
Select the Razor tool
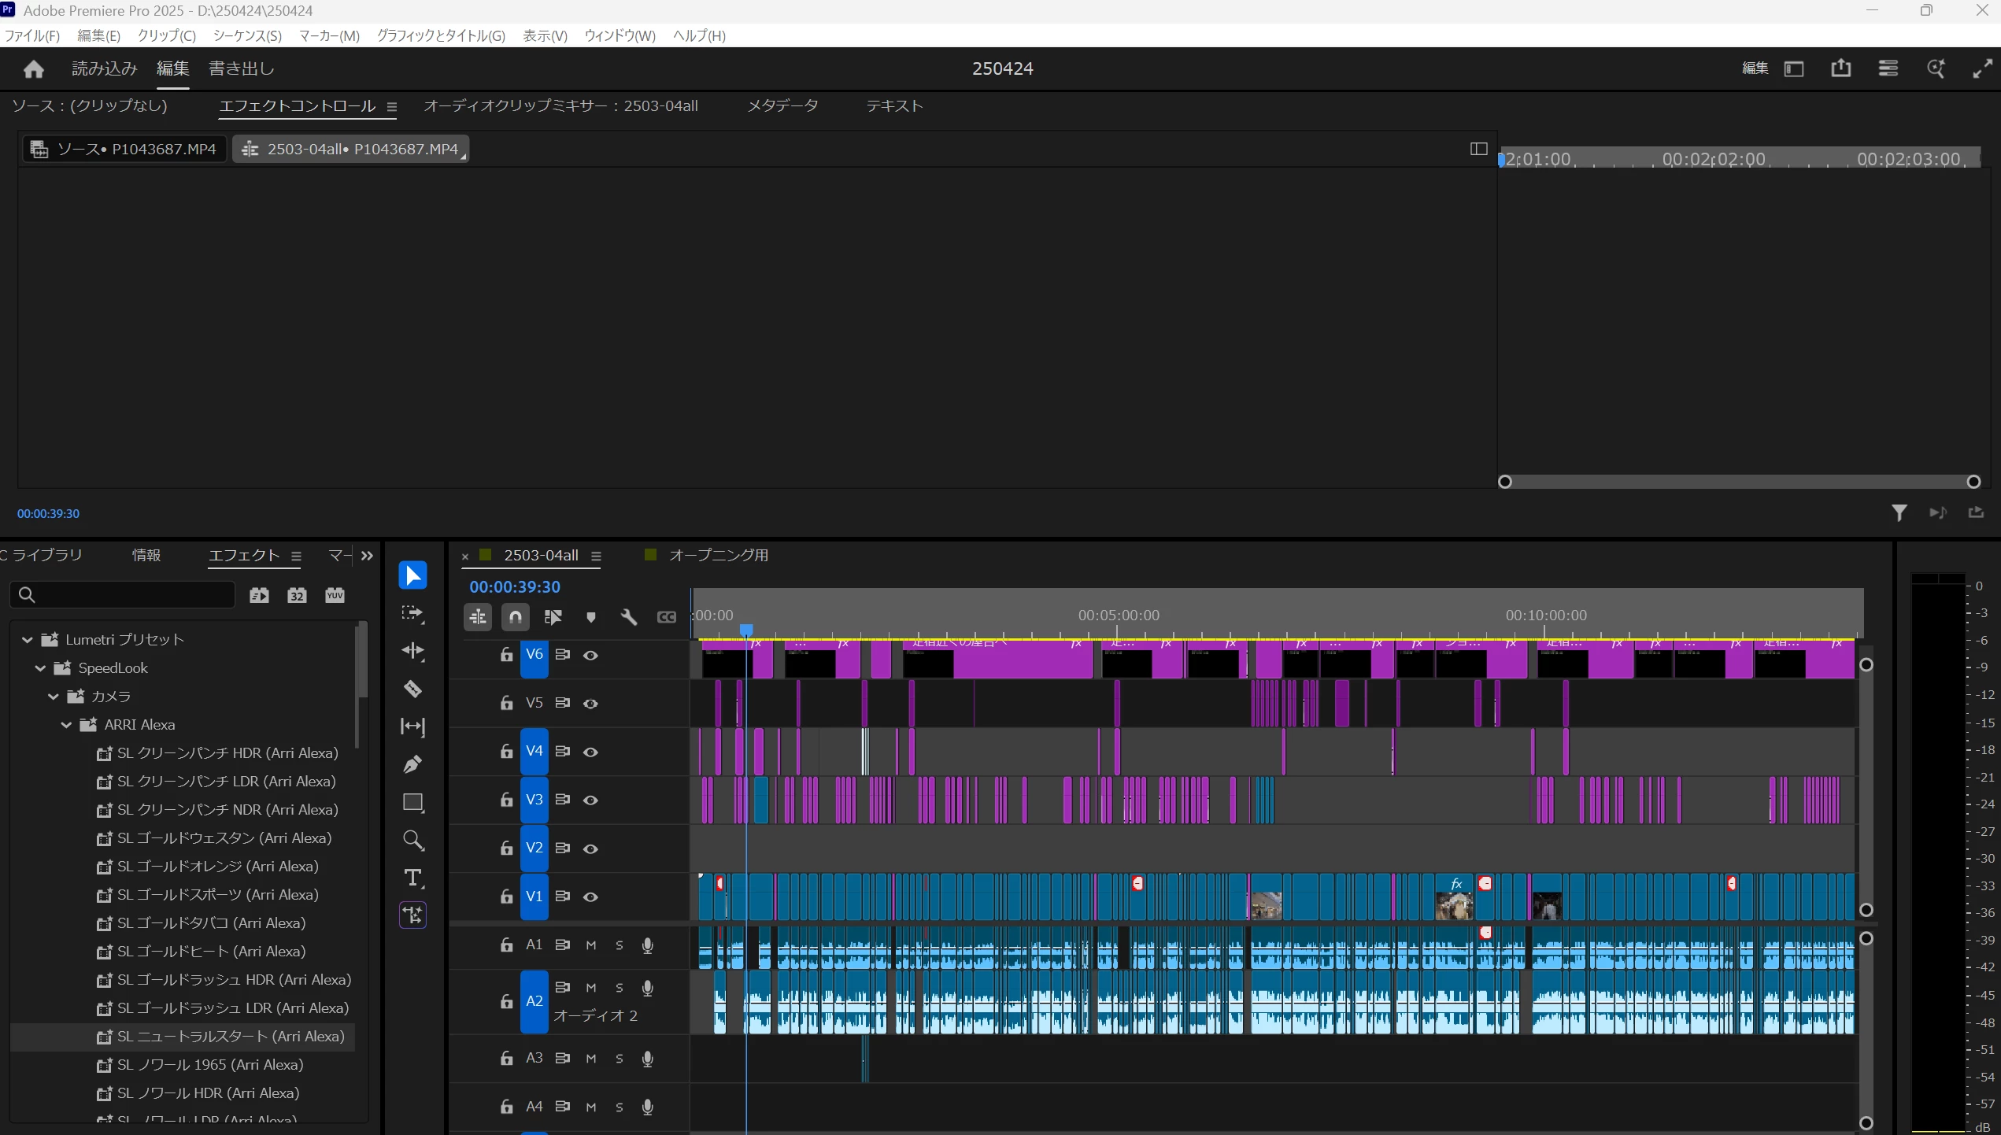[x=412, y=689]
